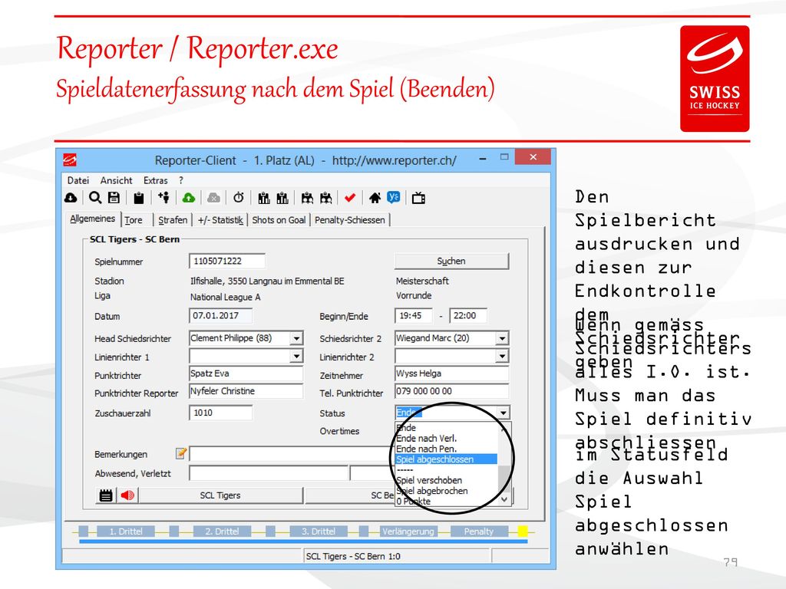Click the 'National League A' text
786x589 pixels.
tap(225, 297)
